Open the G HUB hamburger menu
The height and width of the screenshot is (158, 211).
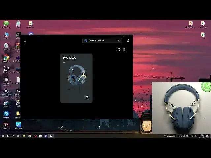pyautogui.click(x=25, y=42)
